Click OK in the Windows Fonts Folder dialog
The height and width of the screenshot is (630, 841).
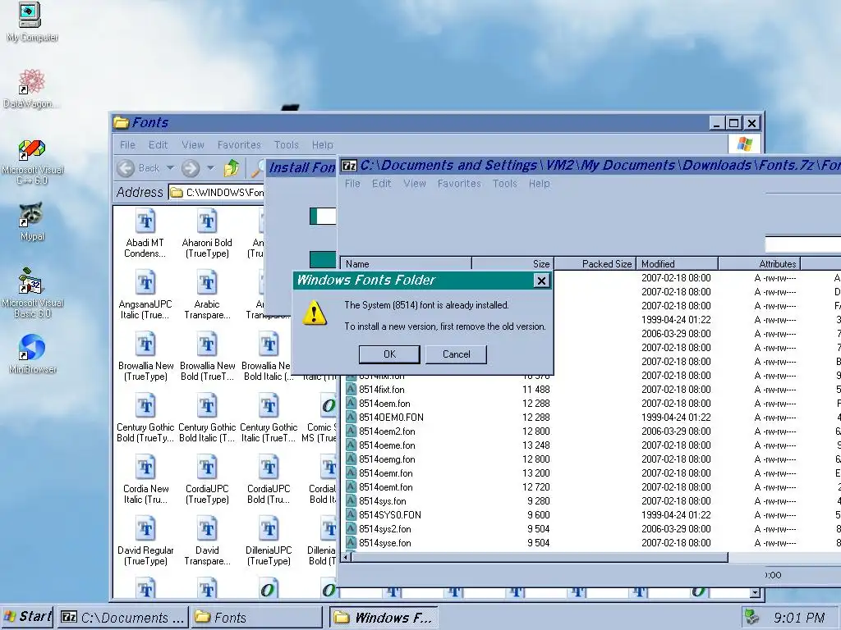pos(389,354)
